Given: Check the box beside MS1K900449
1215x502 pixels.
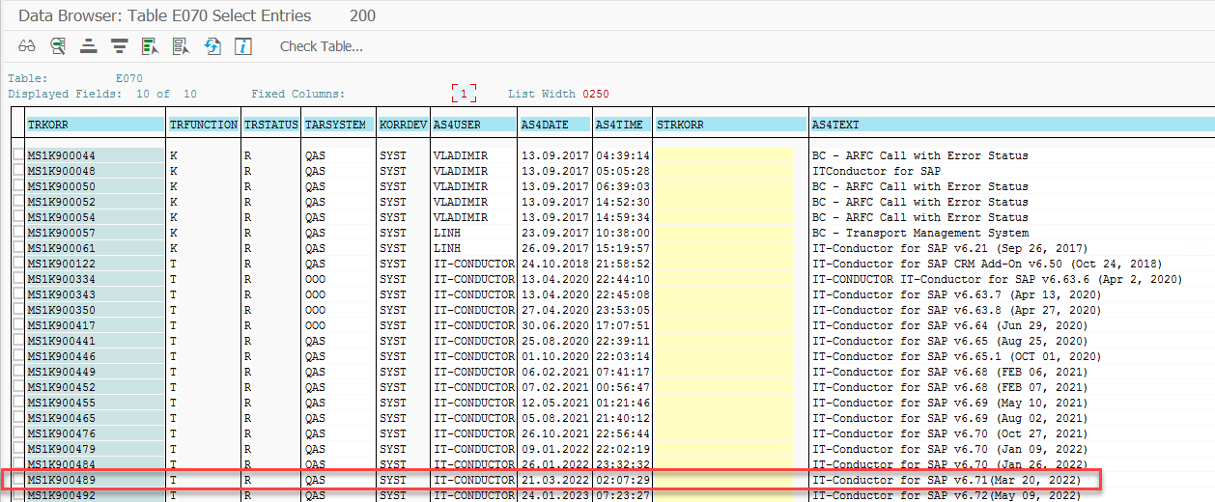Looking at the screenshot, I should point(18,372).
